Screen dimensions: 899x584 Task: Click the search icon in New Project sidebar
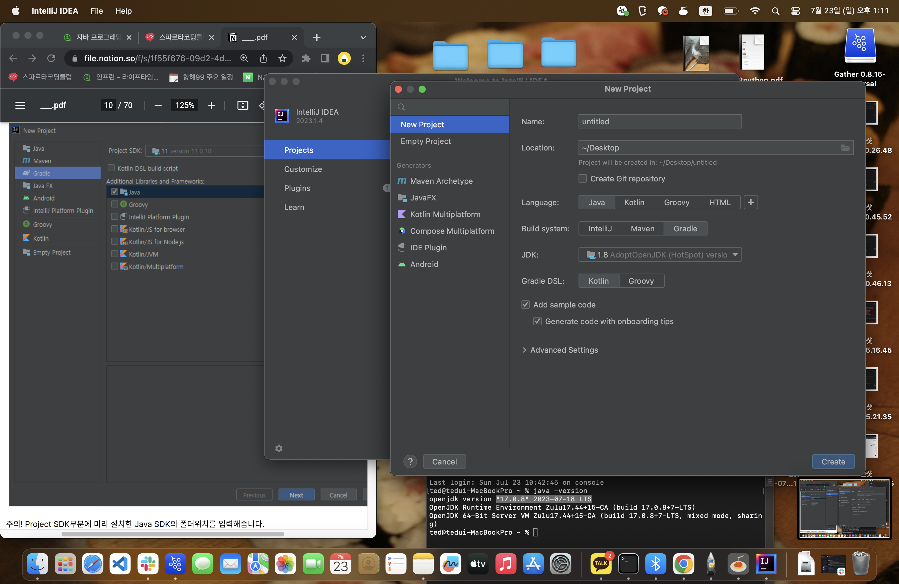401,107
